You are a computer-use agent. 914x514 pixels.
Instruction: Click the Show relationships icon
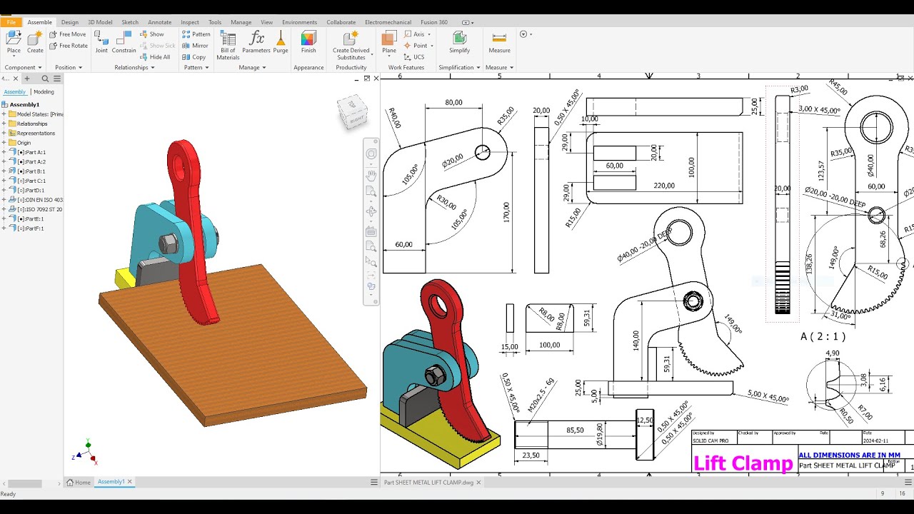(x=152, y=34)
